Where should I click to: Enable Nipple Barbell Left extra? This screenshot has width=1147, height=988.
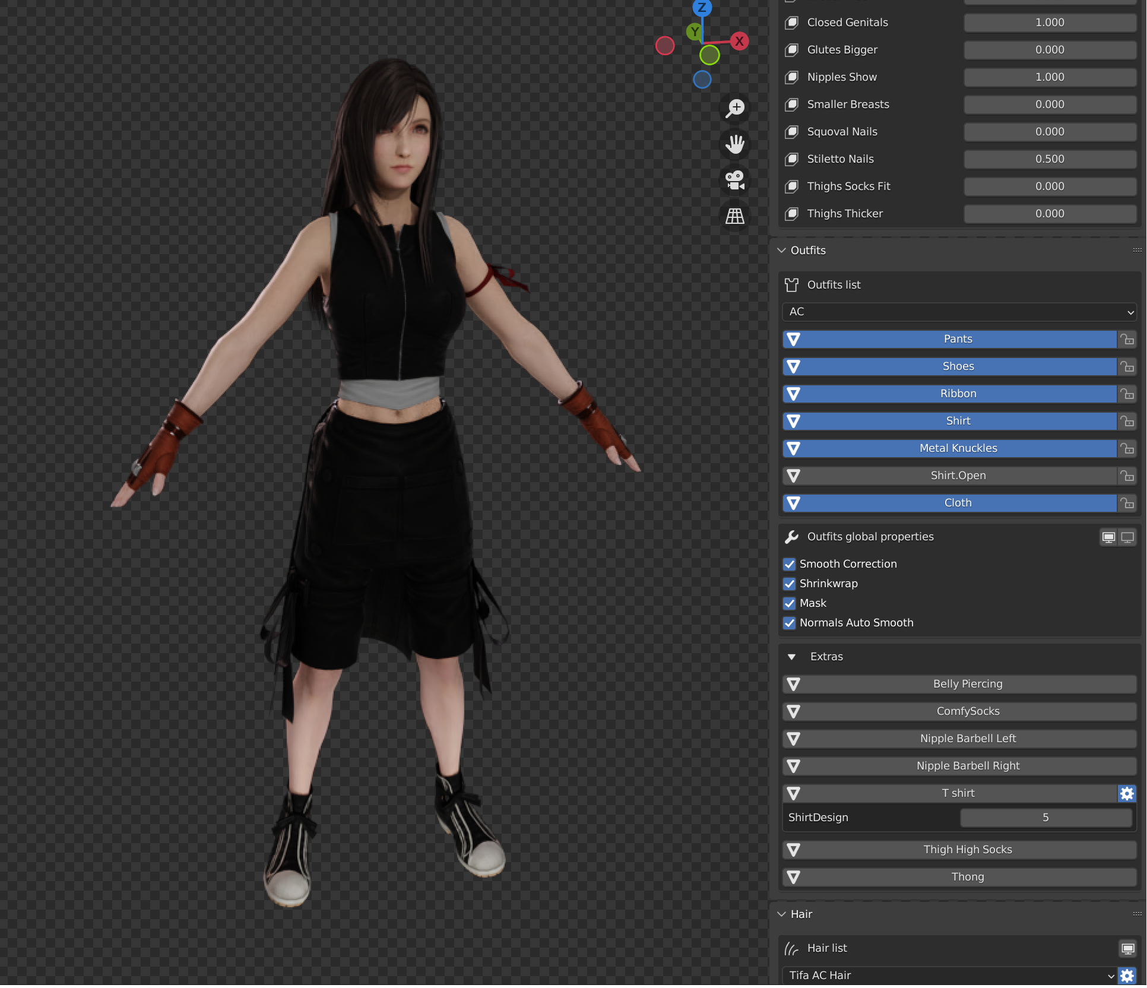tap(959, 739)
